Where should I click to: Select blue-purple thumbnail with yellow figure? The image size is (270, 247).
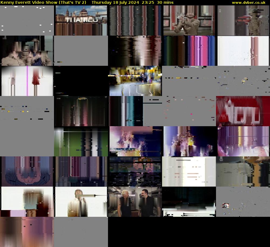pyautogui.click(x=189, y=141)
